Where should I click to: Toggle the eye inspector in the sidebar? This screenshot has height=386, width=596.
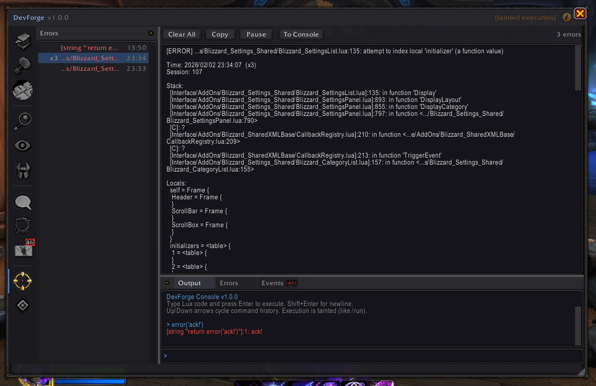[x=23, y=145]
